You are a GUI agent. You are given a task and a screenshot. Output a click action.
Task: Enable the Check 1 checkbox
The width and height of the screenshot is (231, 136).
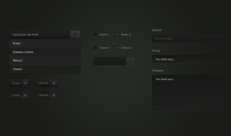pyautogui.click(x=95, y=48)
